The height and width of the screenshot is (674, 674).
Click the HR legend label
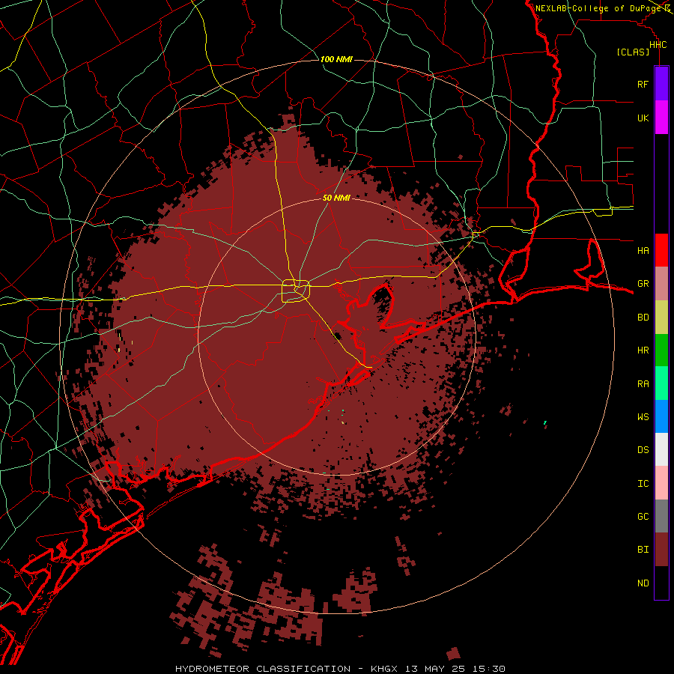[643, 350]
